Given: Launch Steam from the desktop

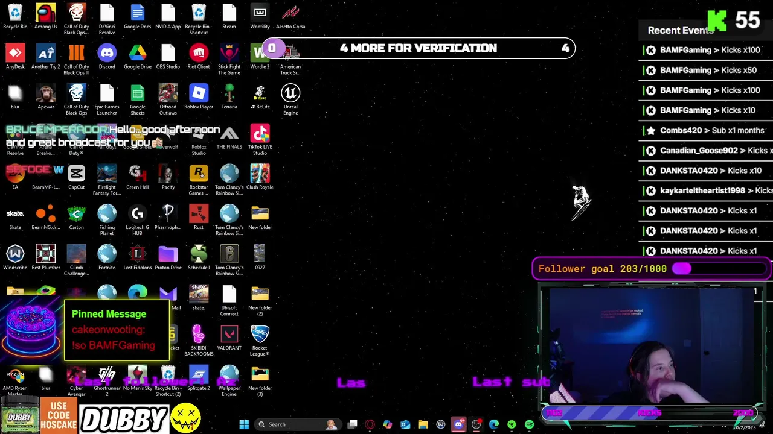Looking at the screenshot, I should click(x=229, y=17).
